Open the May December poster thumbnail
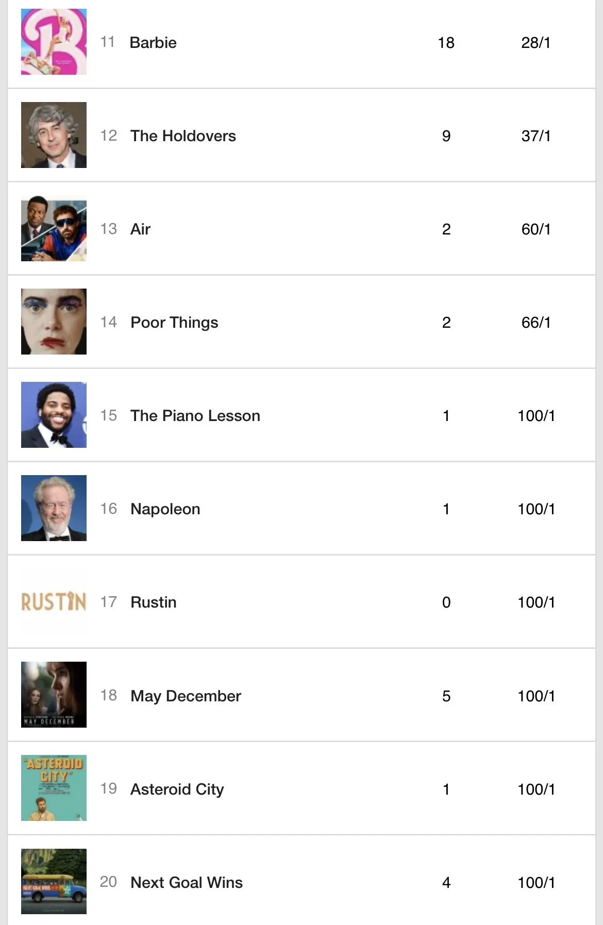This screenshot has height=925, width=603. (54, 695)
